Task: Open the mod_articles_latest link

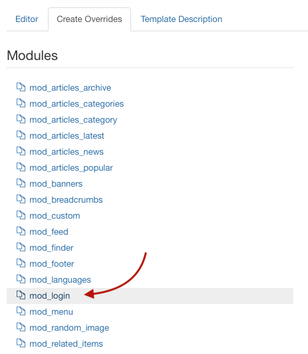Action: point(67,136)
